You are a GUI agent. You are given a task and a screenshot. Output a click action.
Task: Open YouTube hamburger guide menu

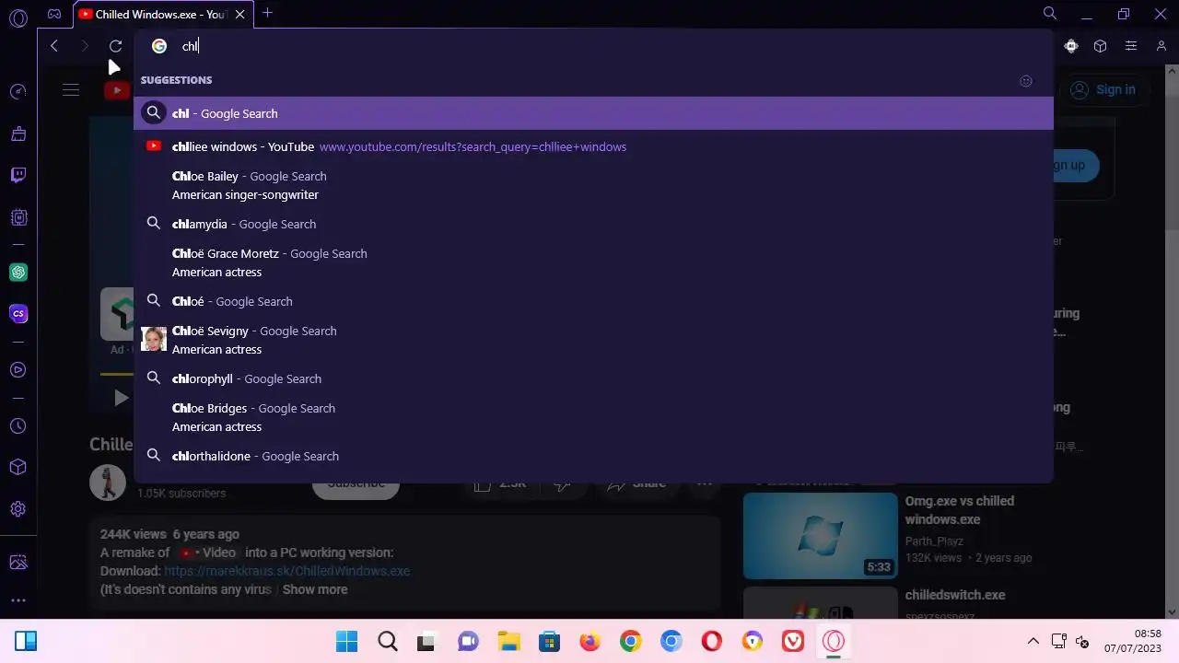pyautogui.click(x=71, y=90)
